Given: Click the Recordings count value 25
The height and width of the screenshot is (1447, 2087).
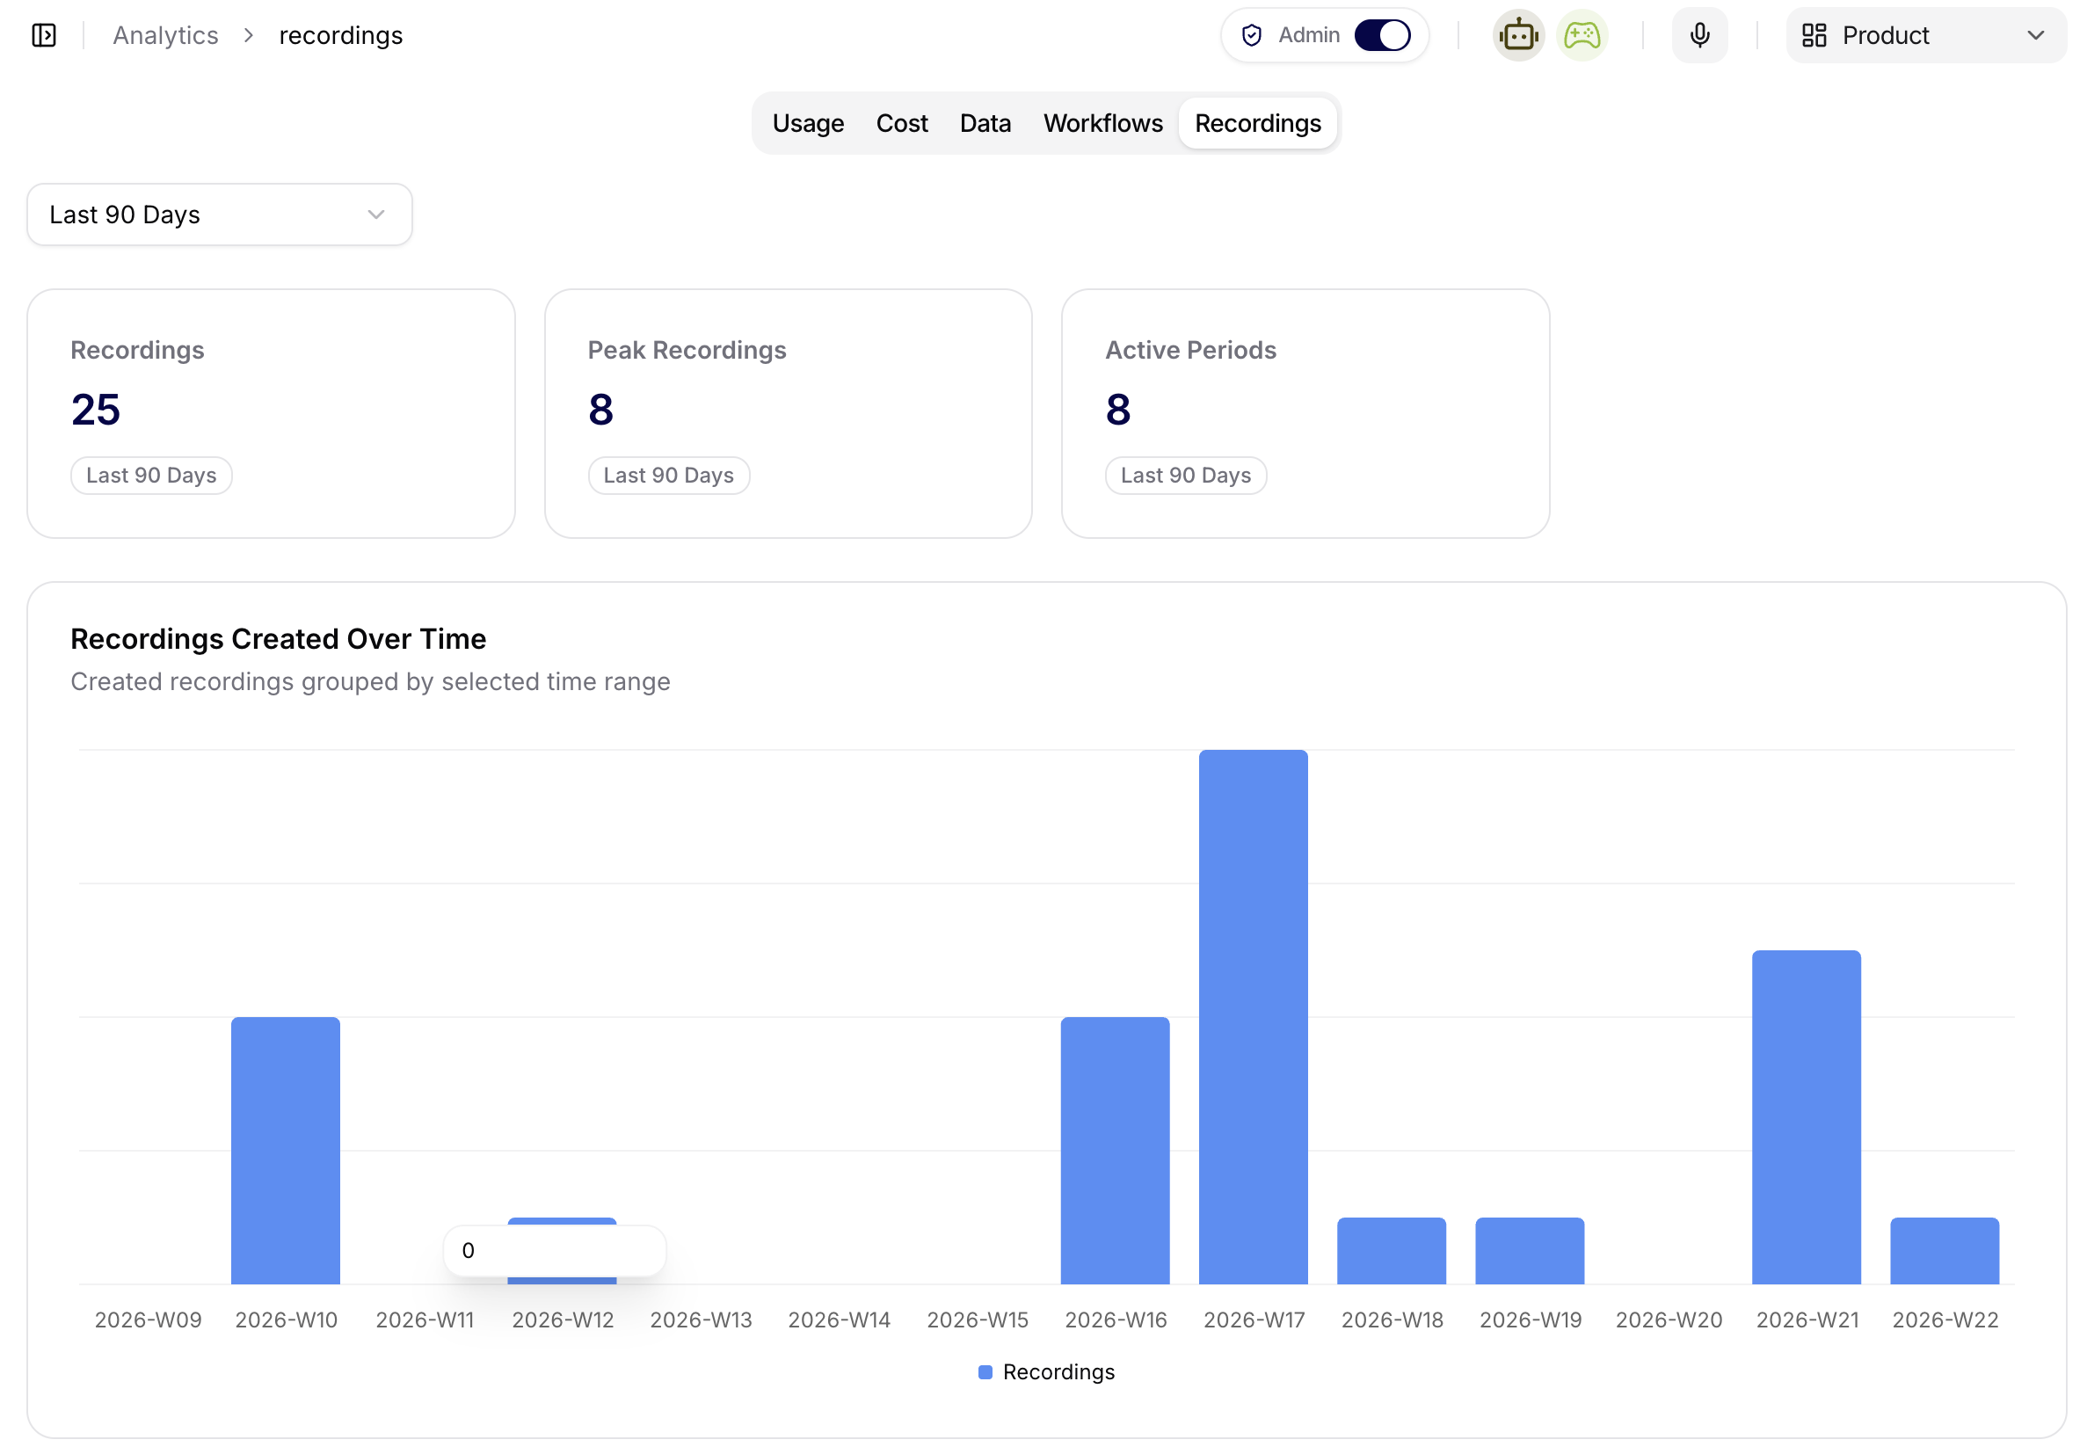Looking at the screenshot, I should [x=95, y=410].
